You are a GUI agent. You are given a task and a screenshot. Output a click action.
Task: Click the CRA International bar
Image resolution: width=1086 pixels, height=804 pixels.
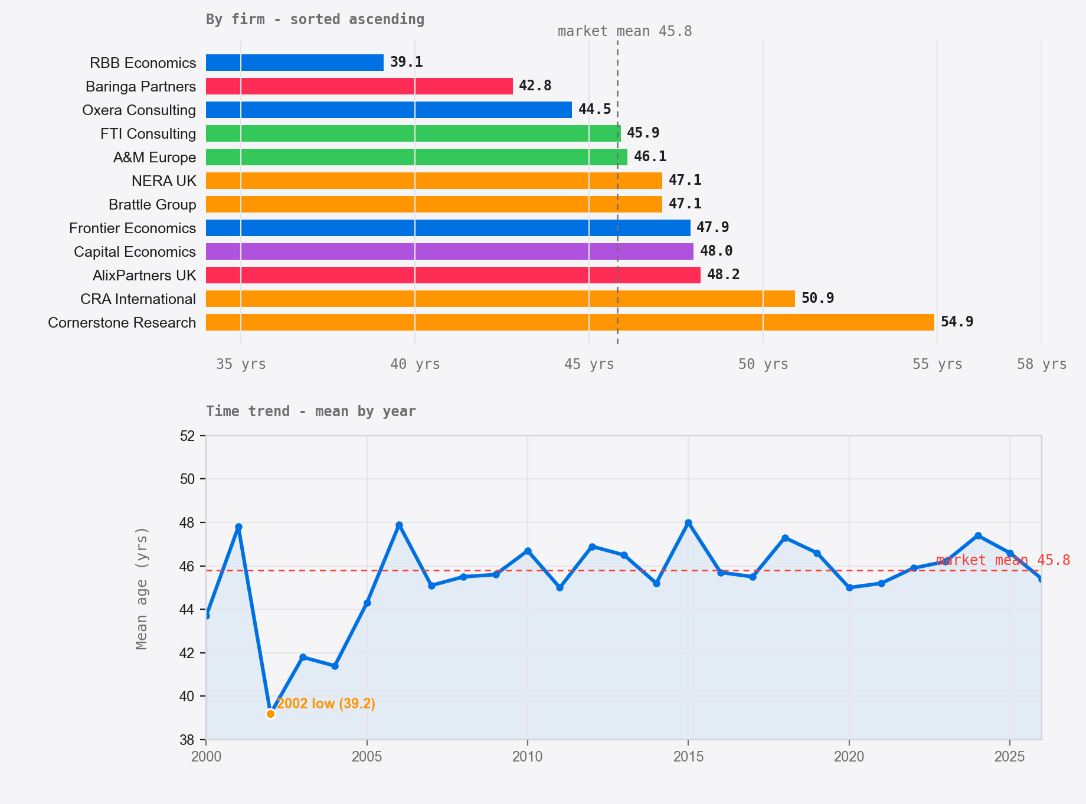[x=501, y=299]
